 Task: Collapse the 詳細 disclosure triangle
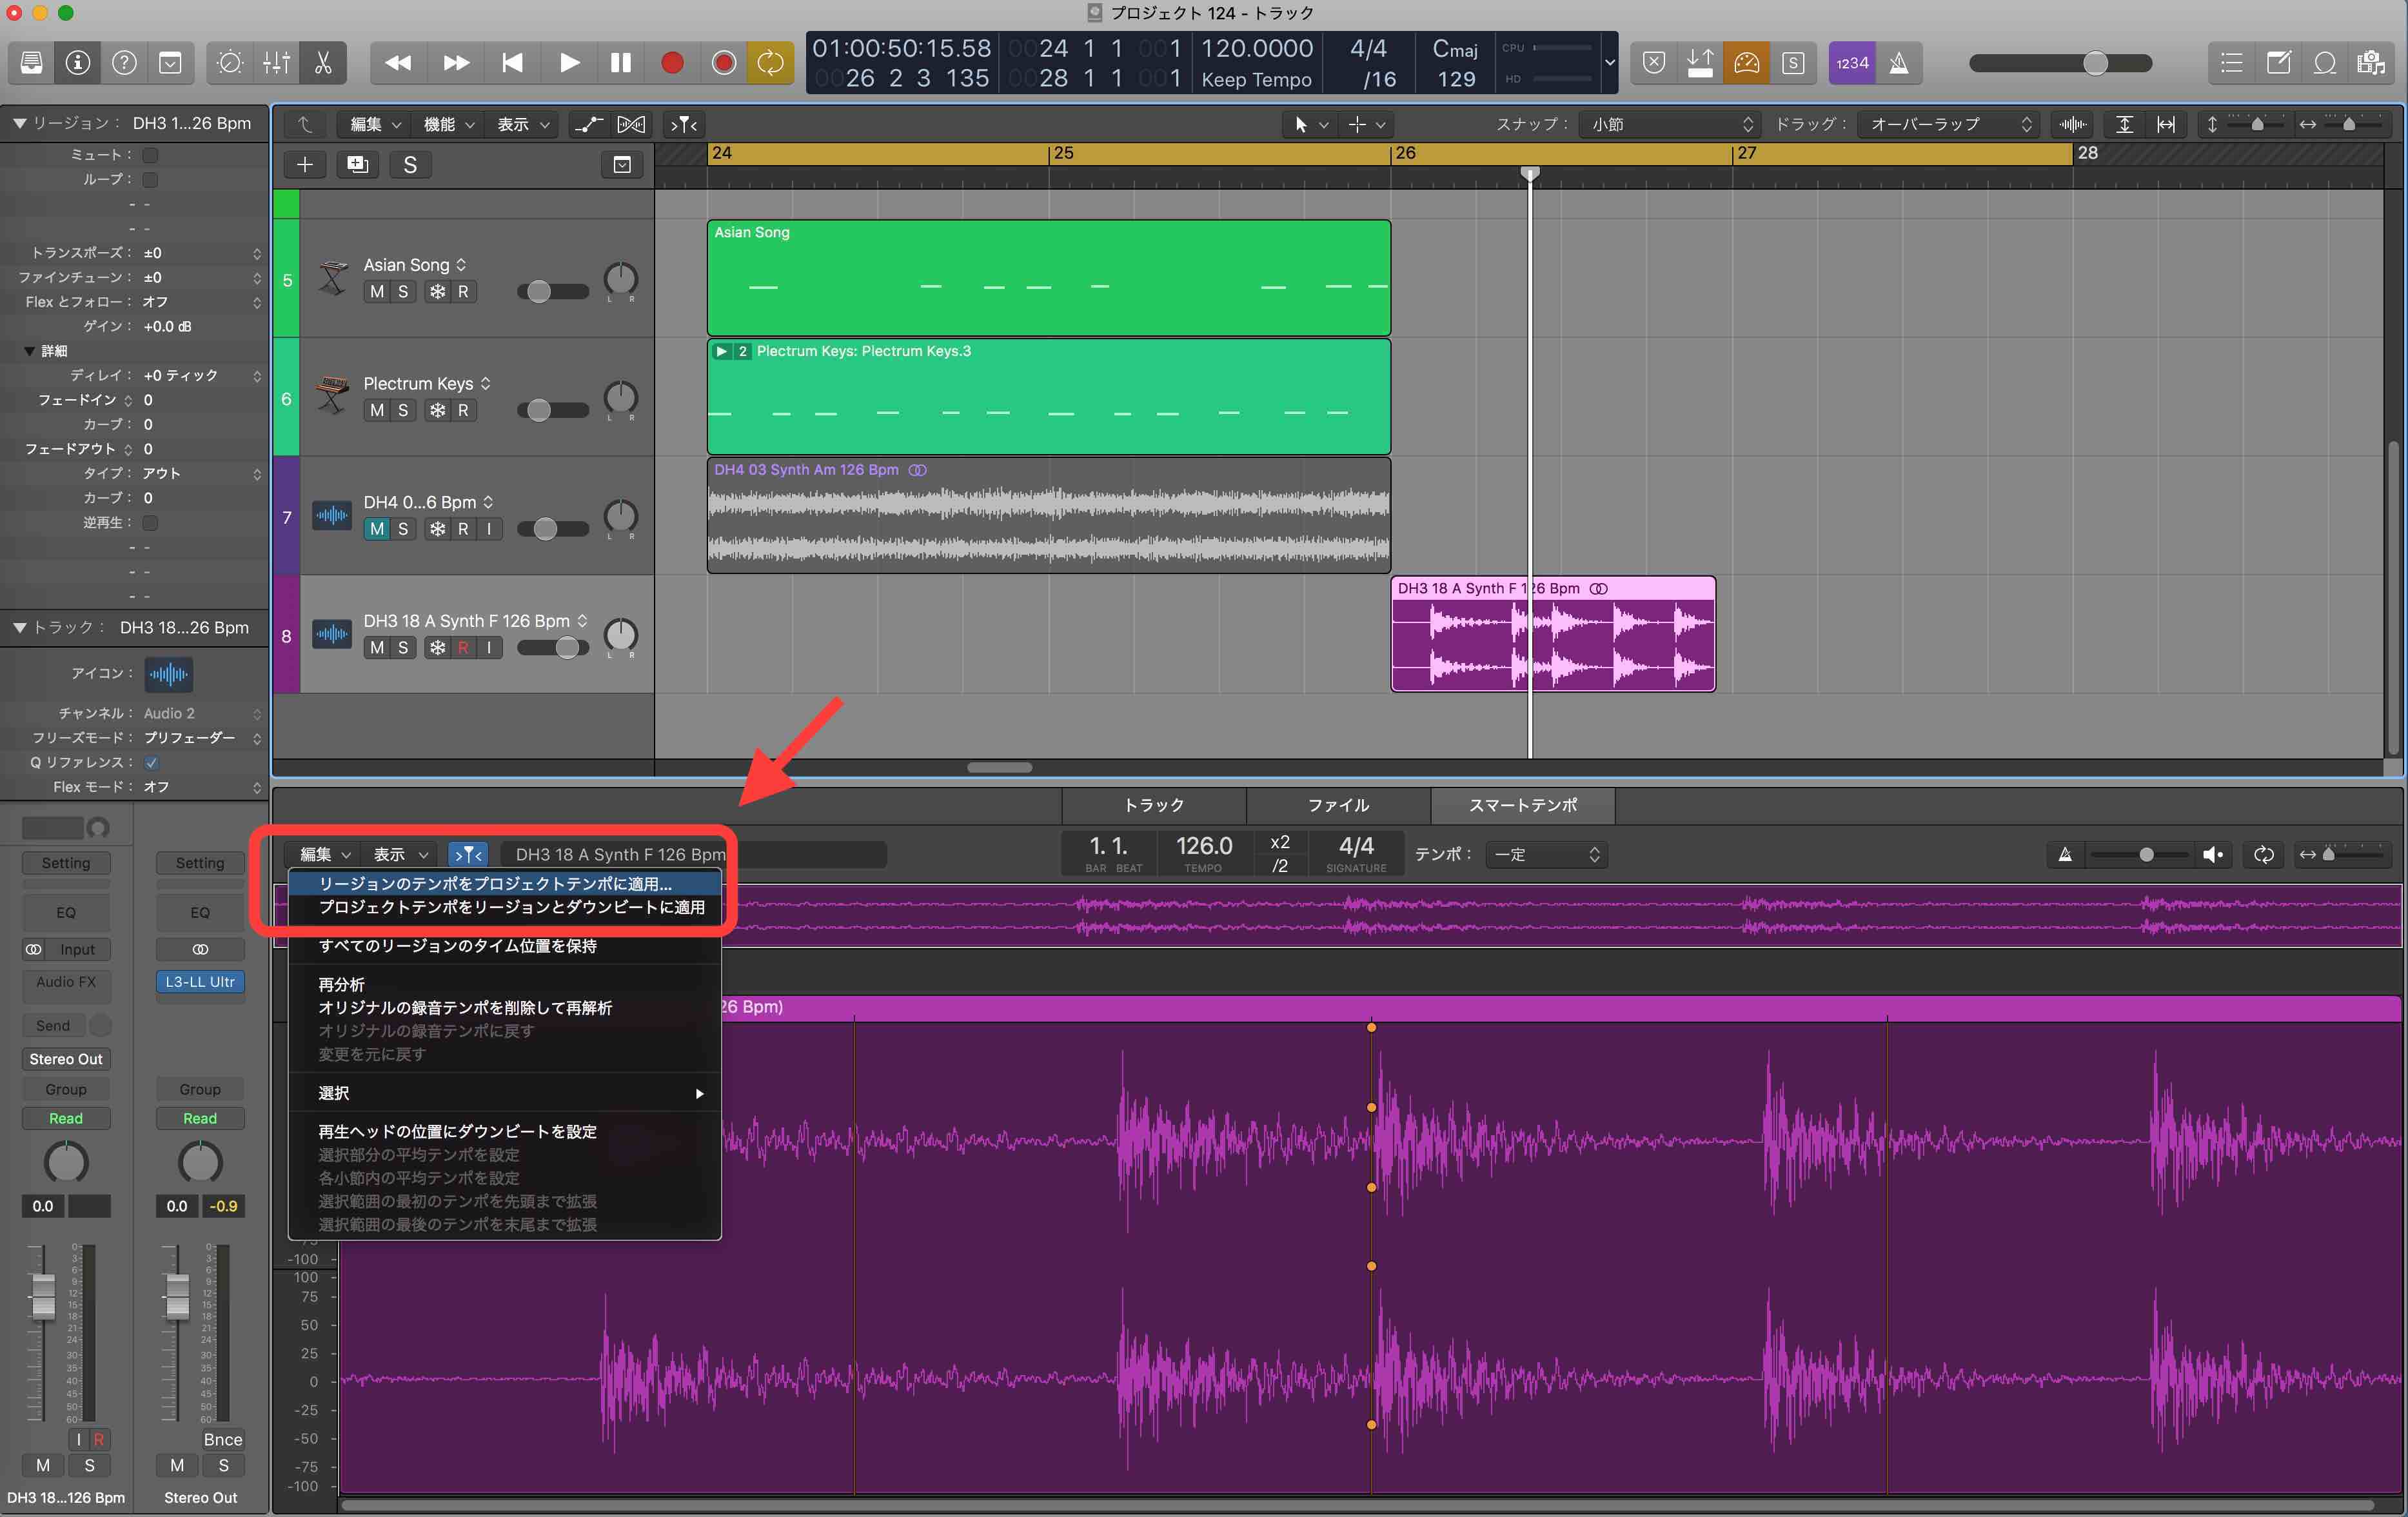pos(29,351)
